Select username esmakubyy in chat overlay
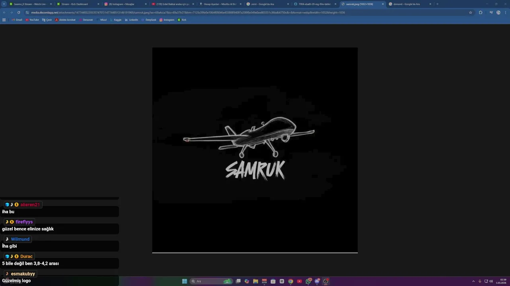Viewport: 510px width, 286px height. pos(23,274)
